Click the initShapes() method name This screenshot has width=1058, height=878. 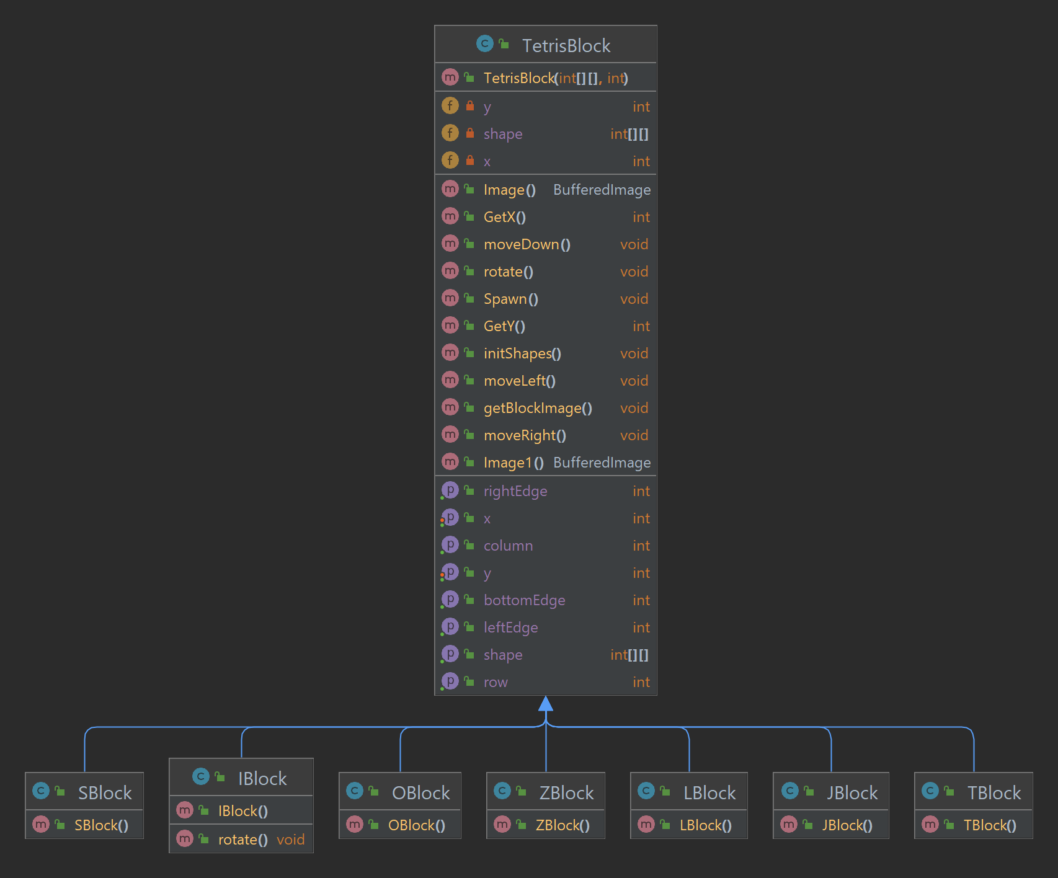coord(522,353)
